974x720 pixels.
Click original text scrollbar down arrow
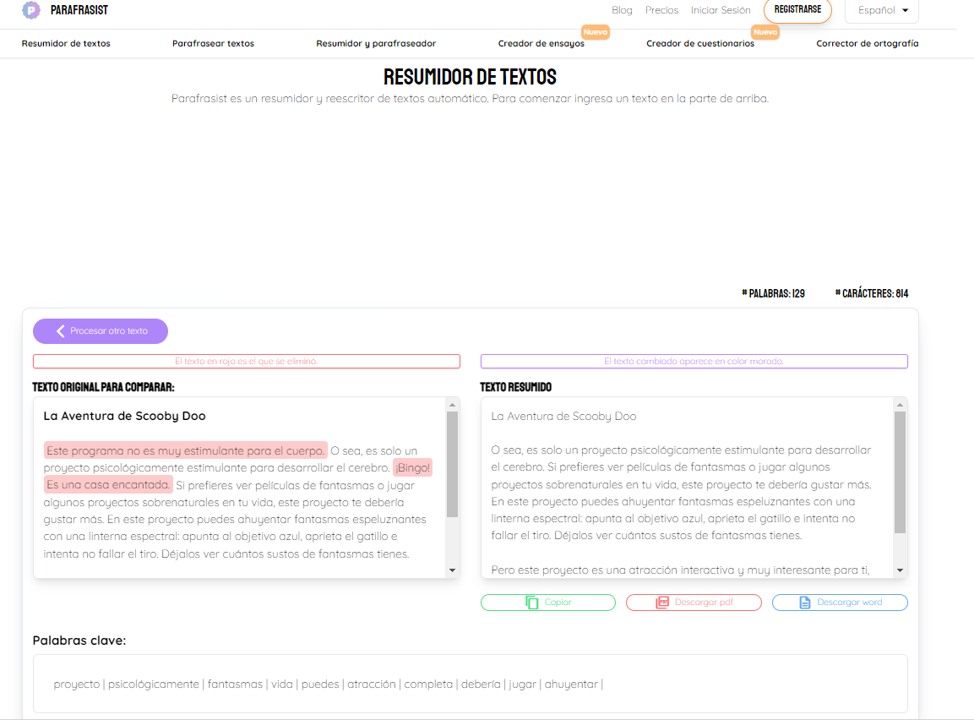(452, 570)
